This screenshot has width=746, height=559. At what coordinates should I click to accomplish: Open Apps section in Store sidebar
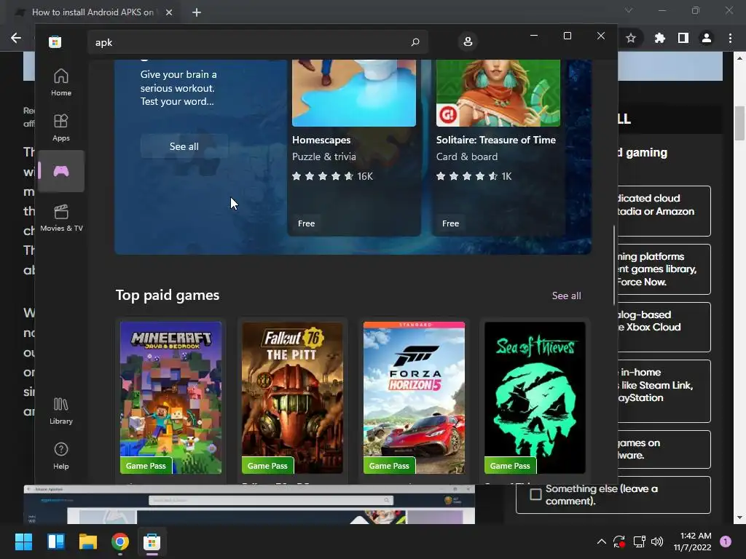[61, 127]
